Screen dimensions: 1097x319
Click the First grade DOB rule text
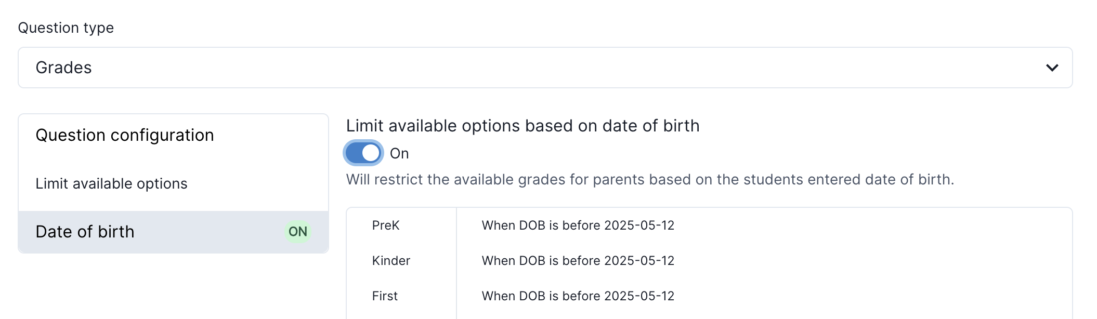tap(578, 296)
